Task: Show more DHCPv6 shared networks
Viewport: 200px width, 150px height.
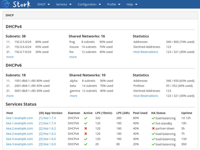Action: point(73,96)
